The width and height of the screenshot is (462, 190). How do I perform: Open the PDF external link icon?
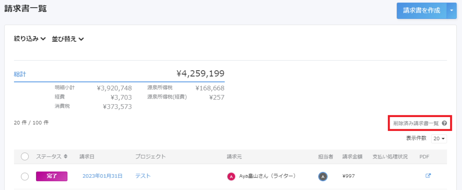tap(428, 176)
